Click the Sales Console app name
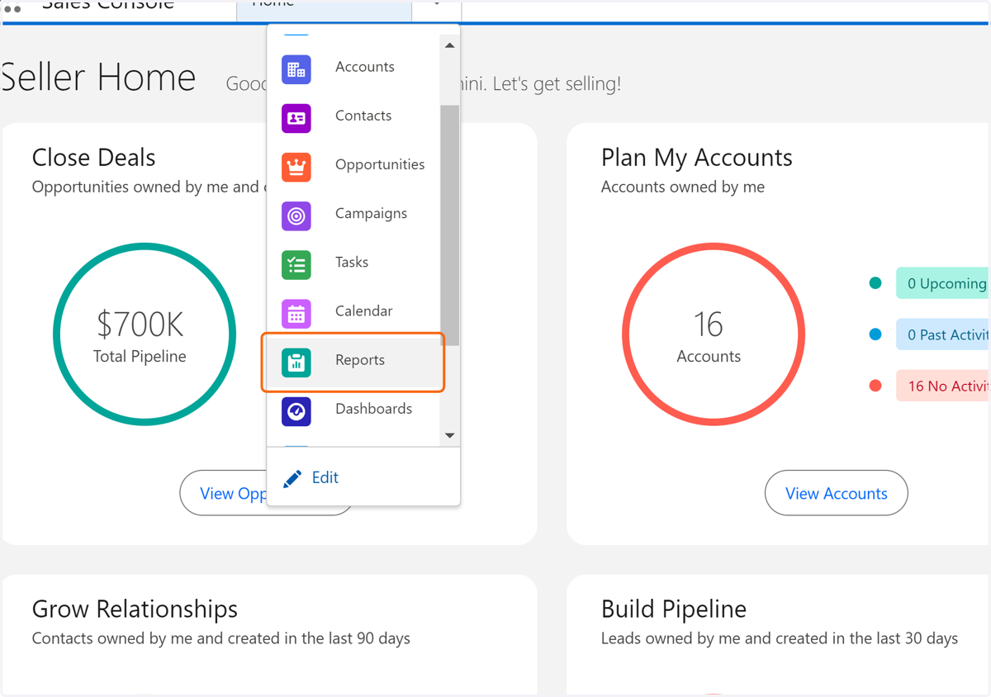This screenshot has height=697, width=991. [107, 6]
